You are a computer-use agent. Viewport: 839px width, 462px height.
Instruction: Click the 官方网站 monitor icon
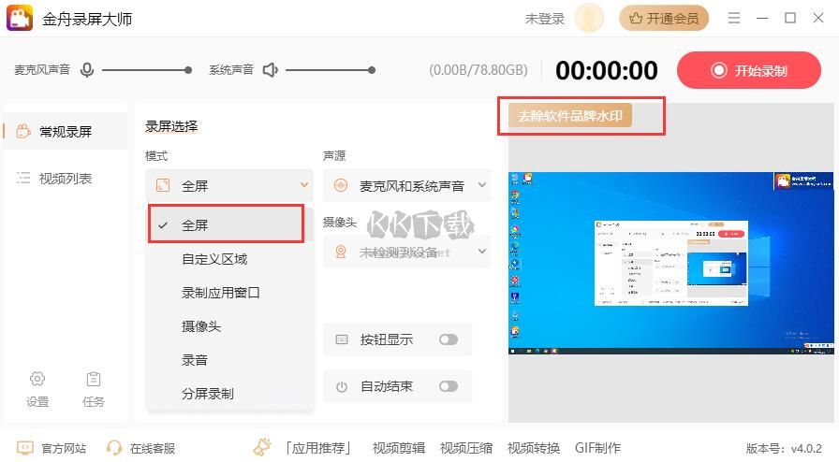point(25,448)
